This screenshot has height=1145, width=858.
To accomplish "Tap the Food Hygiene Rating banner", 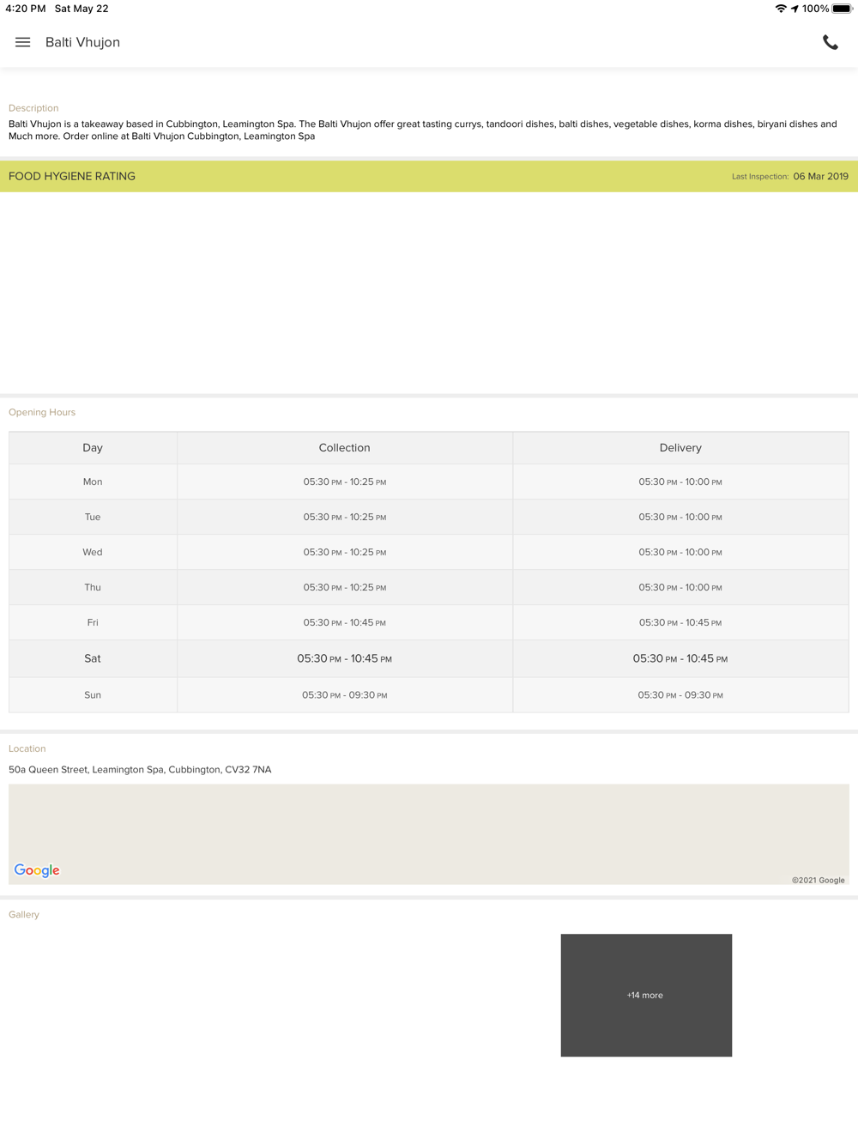I will pos(429,177).
